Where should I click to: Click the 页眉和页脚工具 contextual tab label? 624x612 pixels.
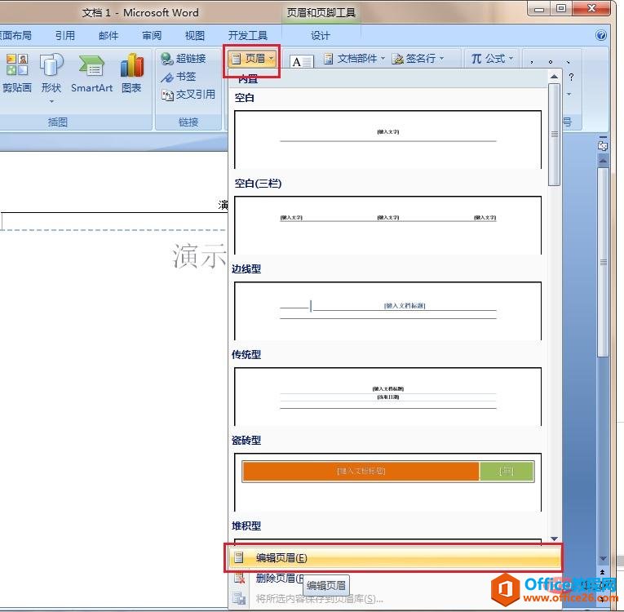pos(321,13)
